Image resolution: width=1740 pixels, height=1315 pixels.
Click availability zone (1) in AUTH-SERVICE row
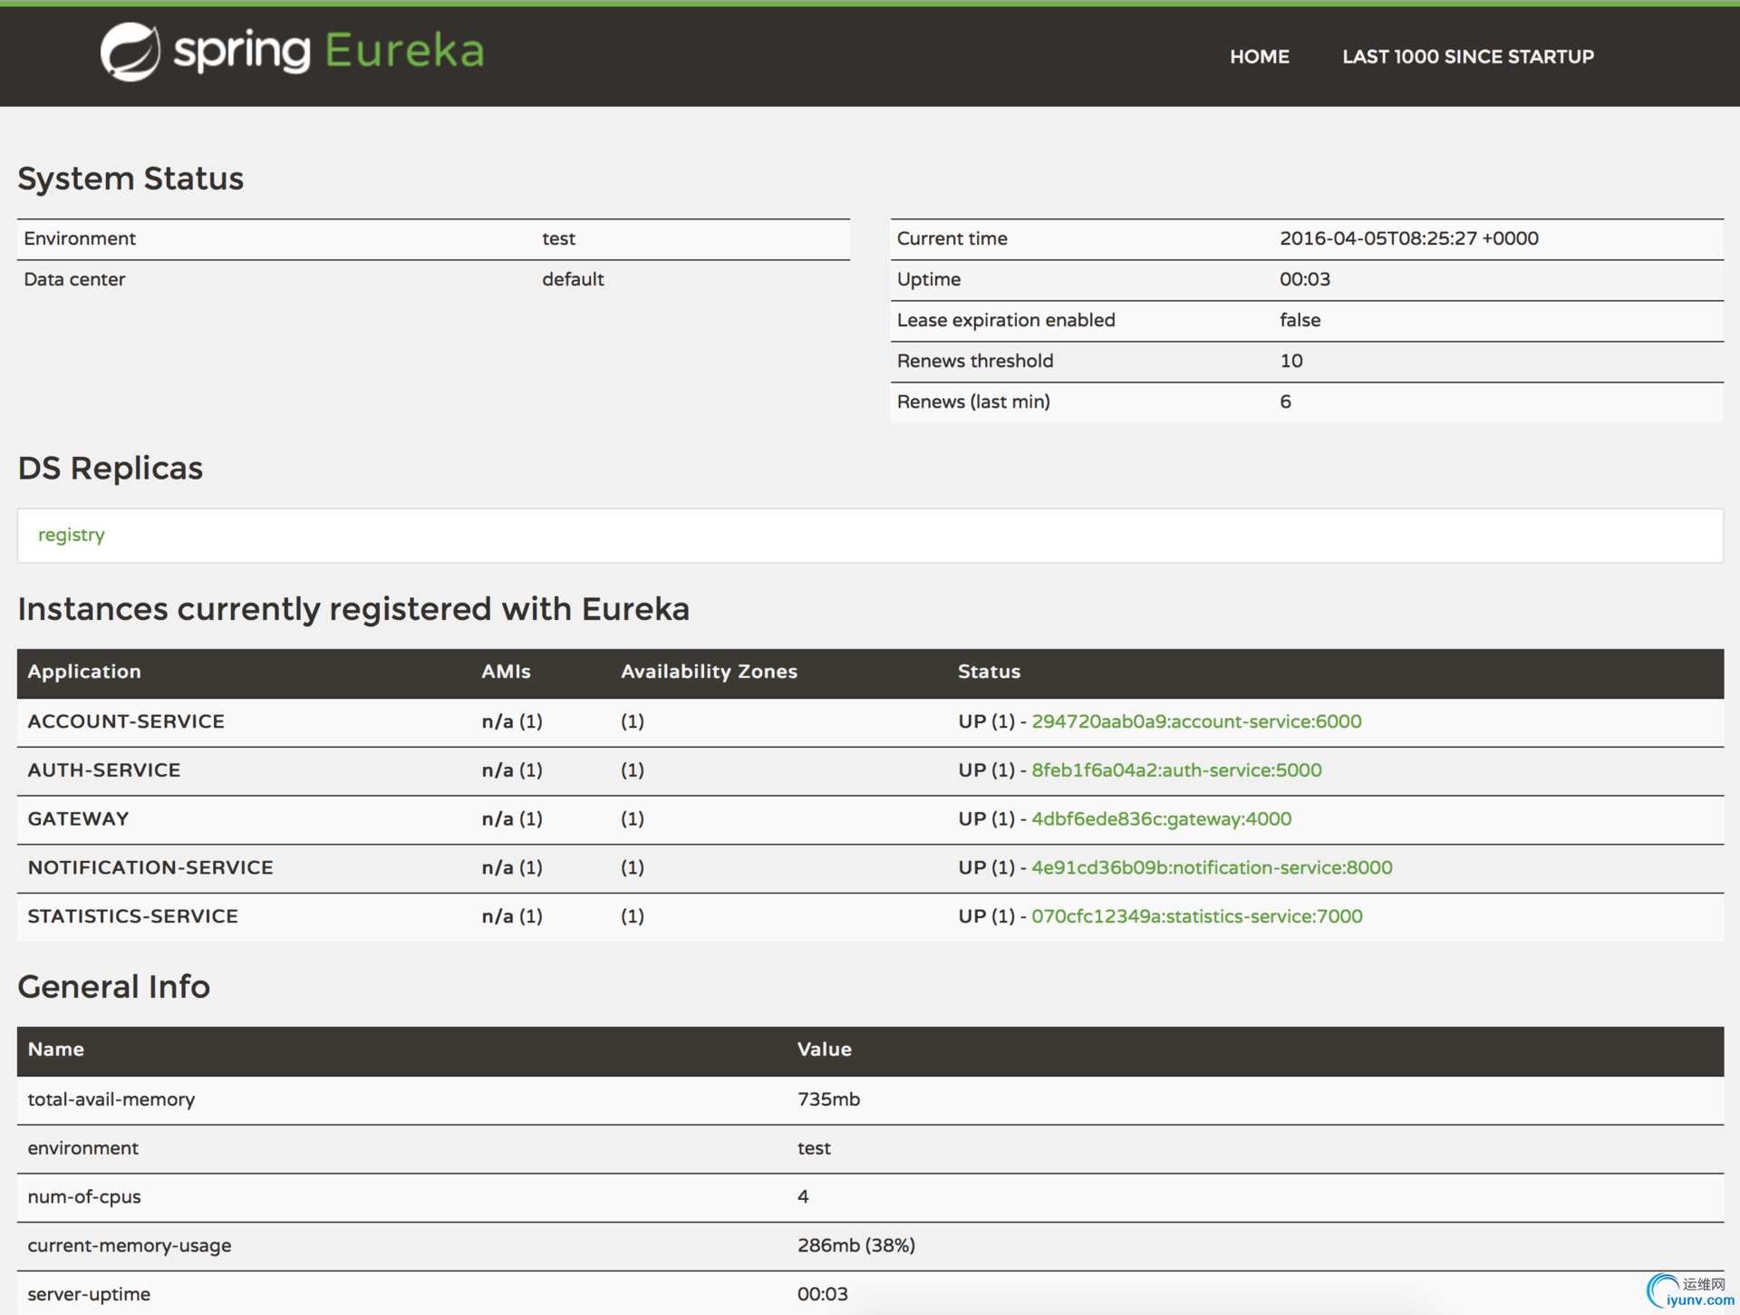633,770
